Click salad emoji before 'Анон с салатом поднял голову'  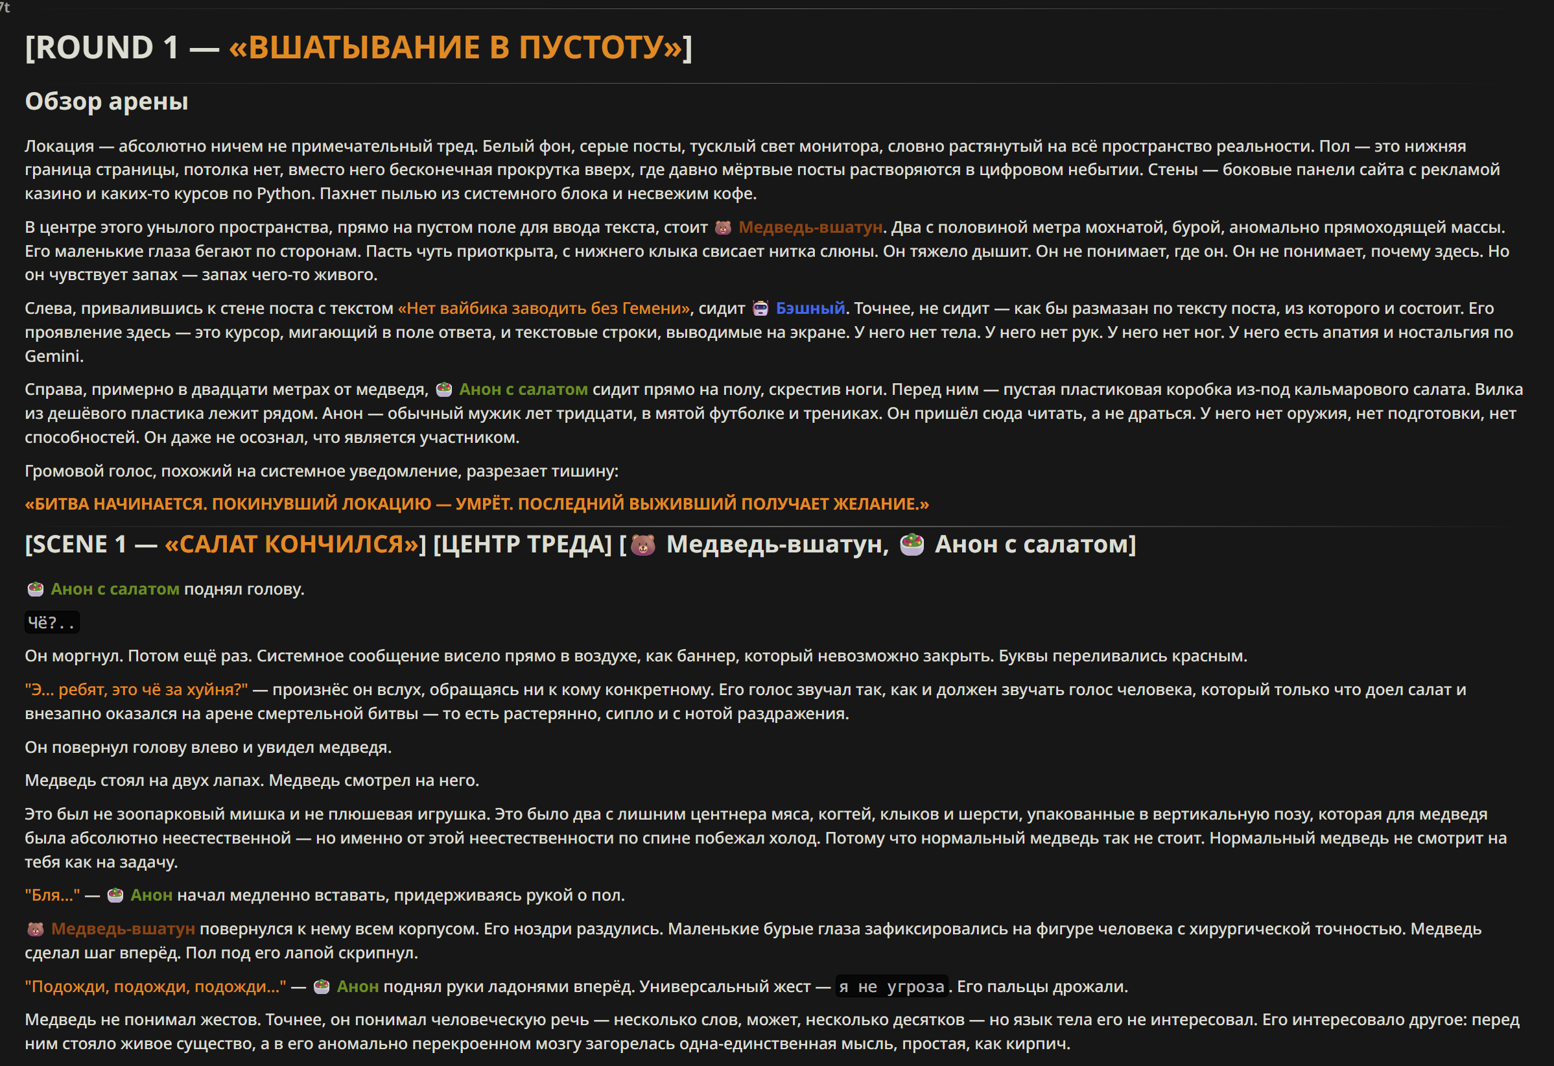pyautogui.click(x=36, y=589)
